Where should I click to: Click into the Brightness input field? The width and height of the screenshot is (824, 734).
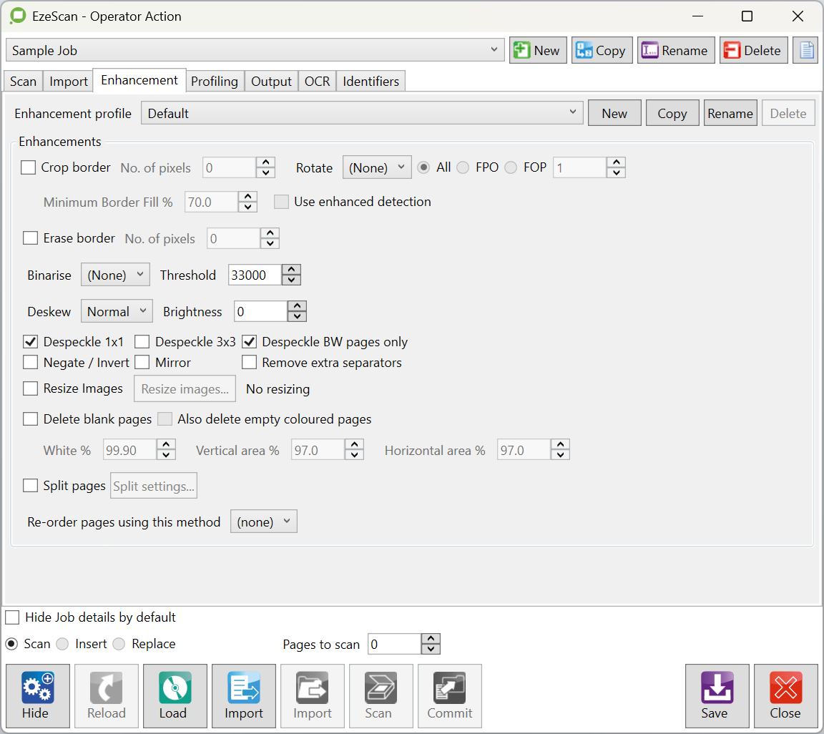pyautogui.click(x=260, y=312)
